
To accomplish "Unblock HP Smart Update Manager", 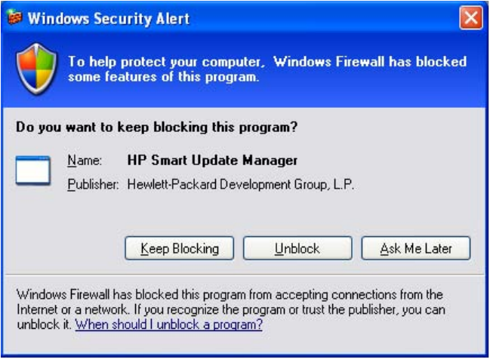I will pyautogui.click(x=297, y=248).
